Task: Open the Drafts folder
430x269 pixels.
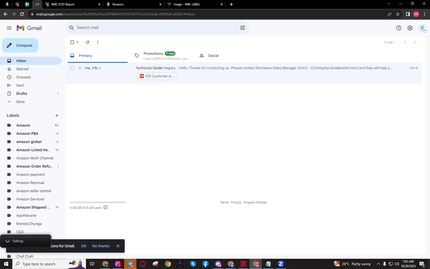Action: (x=31, y=94)
